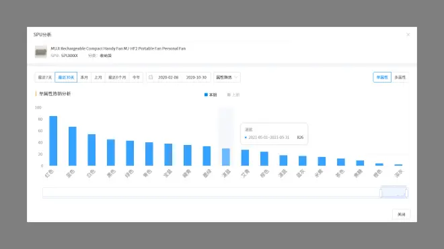
Task: Toggle the 上期 legend series
Action: [x=233, y=95]
